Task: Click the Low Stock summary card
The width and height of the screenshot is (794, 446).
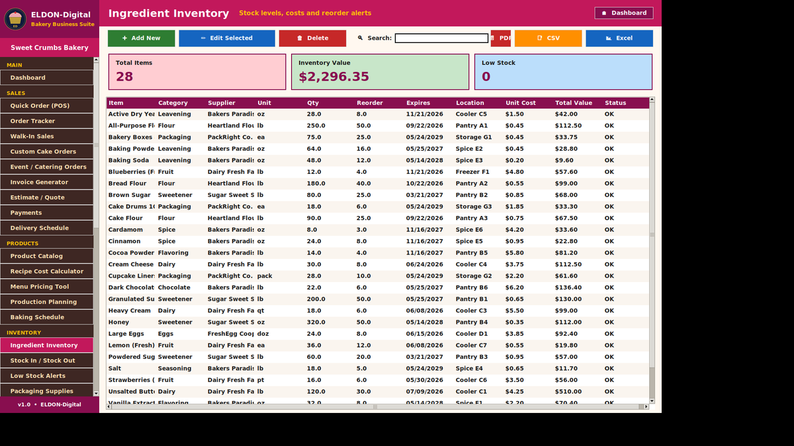Action: coord(563,72)
